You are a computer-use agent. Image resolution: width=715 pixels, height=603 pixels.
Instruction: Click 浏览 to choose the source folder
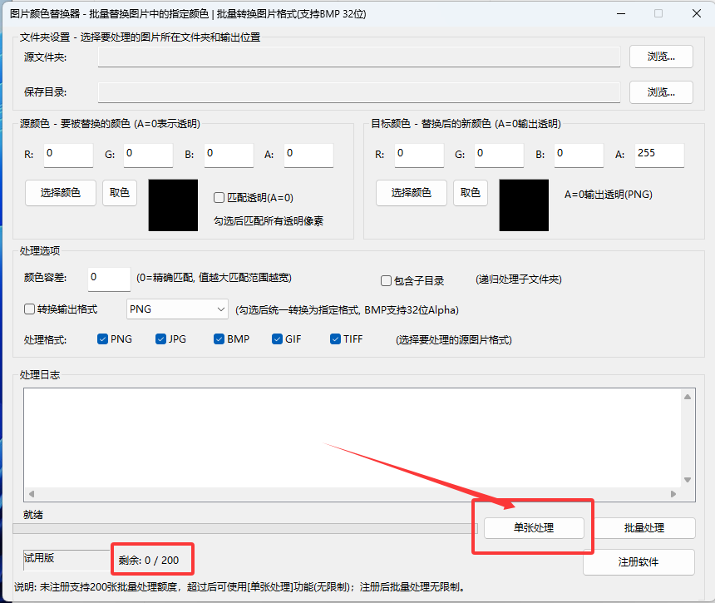661,57
